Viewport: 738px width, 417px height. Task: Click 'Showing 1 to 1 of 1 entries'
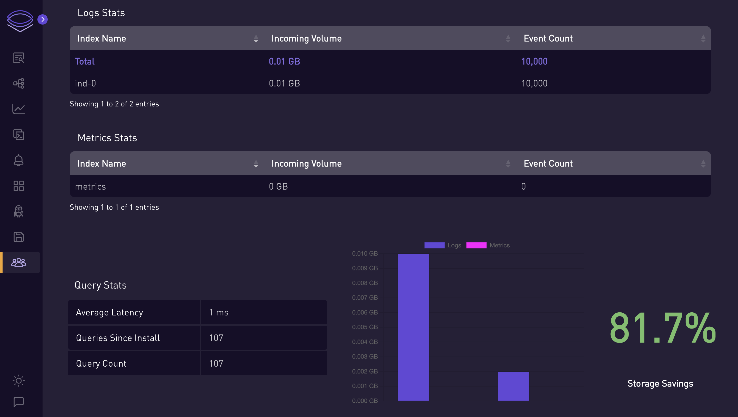(x=114, y=207)
